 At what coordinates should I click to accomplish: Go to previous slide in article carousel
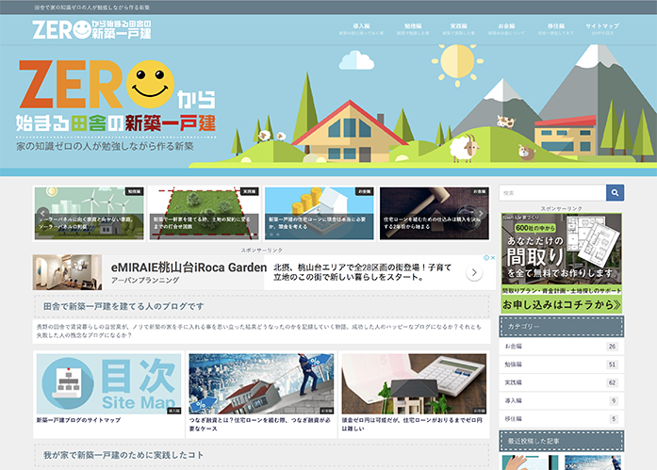[42, 214]
